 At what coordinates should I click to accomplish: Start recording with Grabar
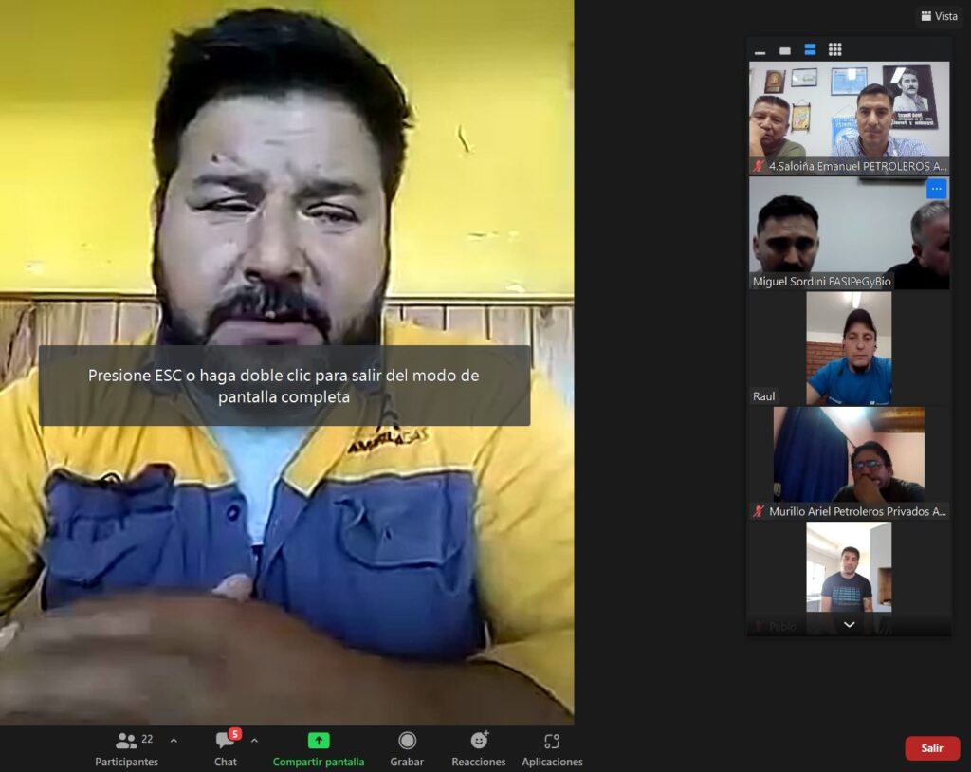(x=407, y=747)
